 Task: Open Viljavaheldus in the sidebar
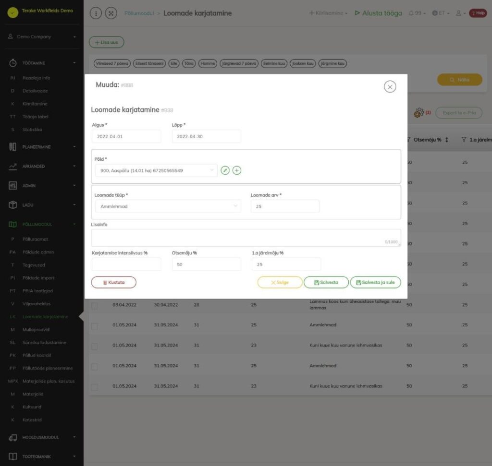pyautogui.click(x=37, y=304)
